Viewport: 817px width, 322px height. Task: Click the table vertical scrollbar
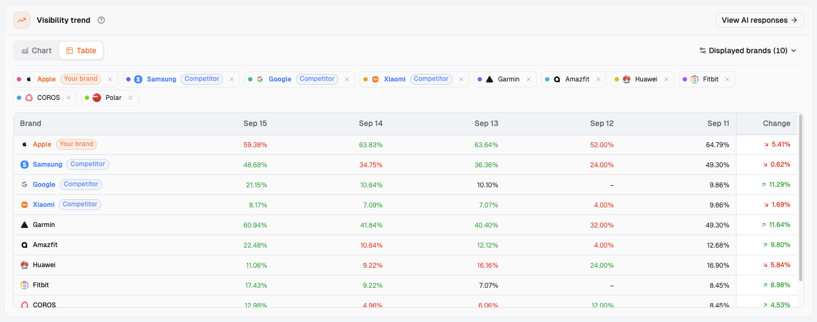tap(800, 197)
